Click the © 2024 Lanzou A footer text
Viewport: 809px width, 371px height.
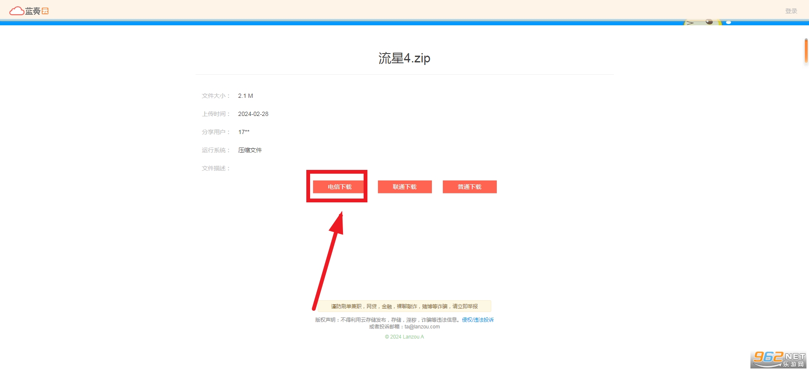(x=404, y=337)
